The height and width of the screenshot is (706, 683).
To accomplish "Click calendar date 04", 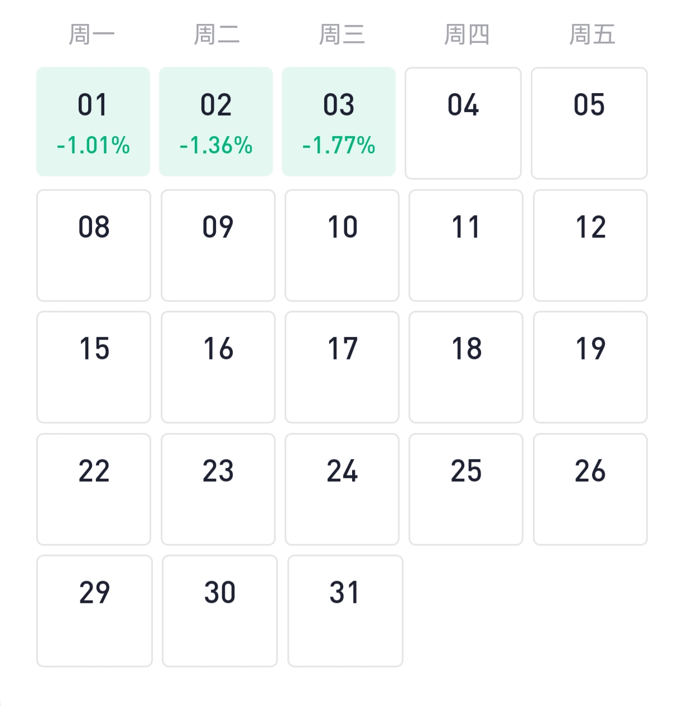I will 463,123.
